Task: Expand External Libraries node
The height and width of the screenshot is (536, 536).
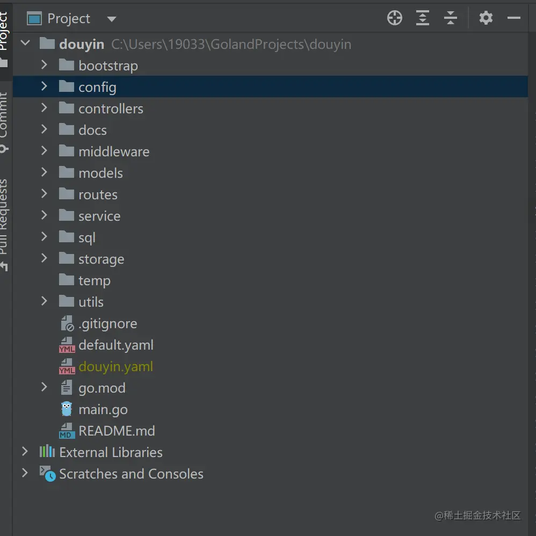Action: tap(25, 452)
